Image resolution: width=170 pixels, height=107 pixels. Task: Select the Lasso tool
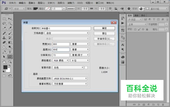(x=4, y=23)
